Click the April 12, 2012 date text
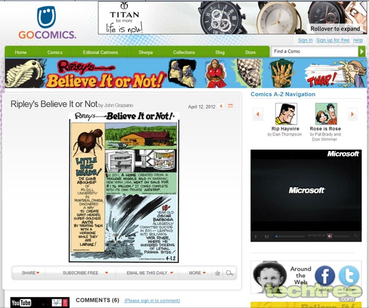The height and width of the screenshot is (308, 369). click(202, 107)
